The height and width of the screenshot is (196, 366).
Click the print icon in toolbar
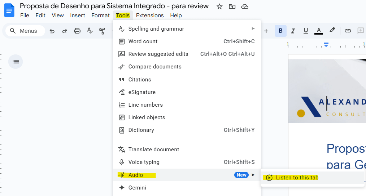(77, 31)
